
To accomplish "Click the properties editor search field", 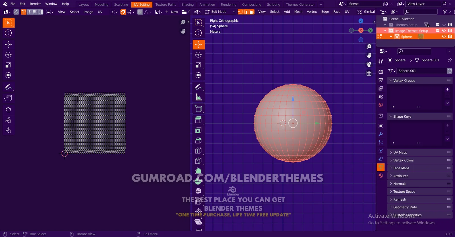I will [414, 51].
